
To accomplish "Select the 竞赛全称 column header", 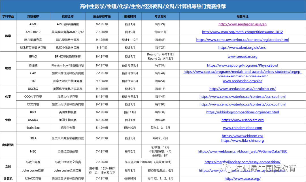I will click(x=68, y=16).
